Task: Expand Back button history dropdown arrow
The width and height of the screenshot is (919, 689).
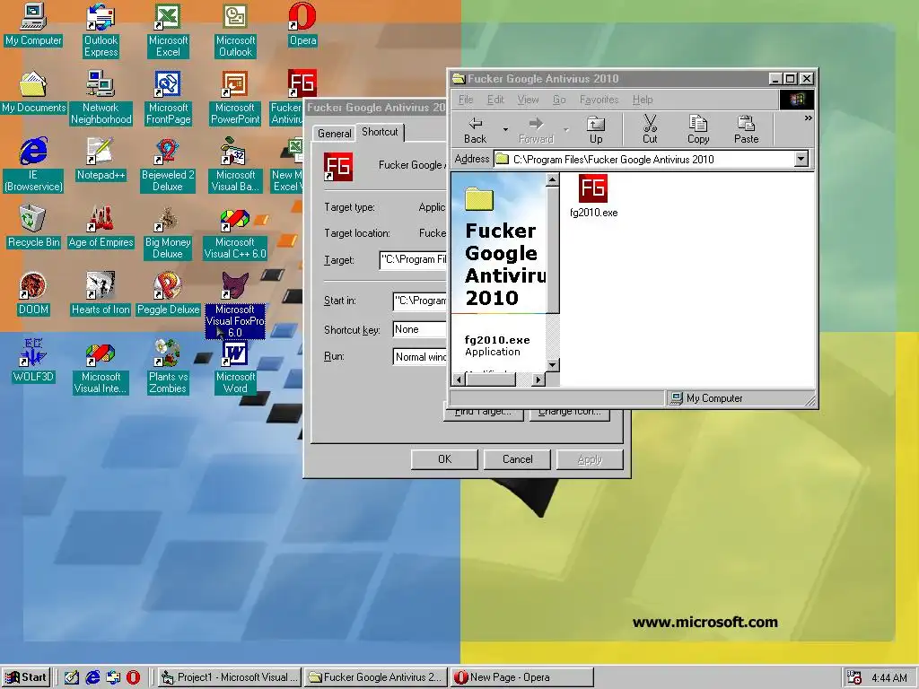Action: click(x=505, y=129)
